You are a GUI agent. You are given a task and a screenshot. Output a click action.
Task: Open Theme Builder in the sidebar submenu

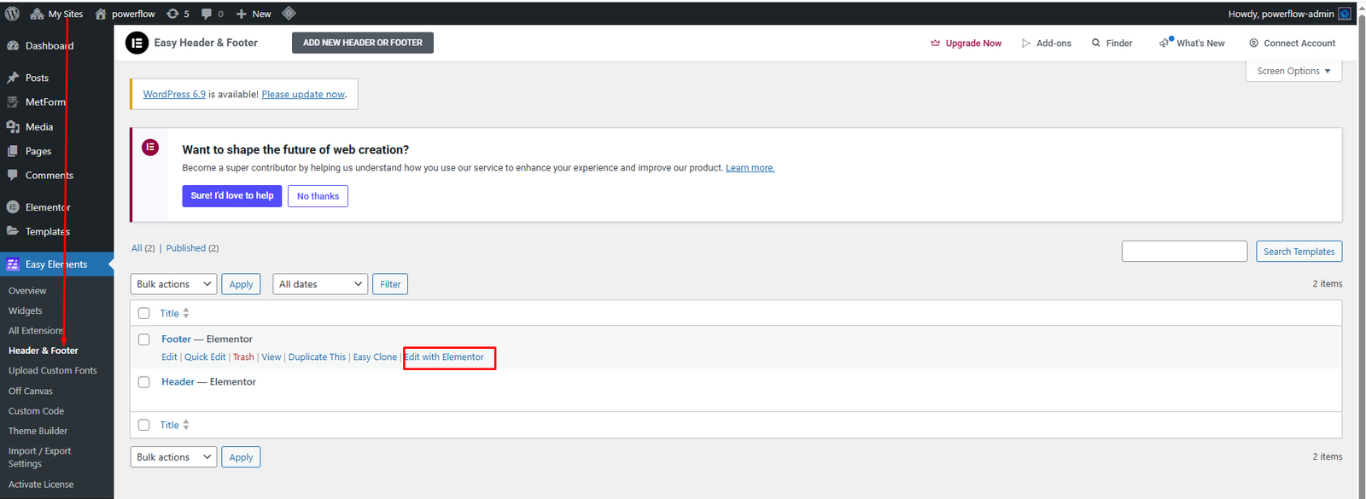[38, 431]
